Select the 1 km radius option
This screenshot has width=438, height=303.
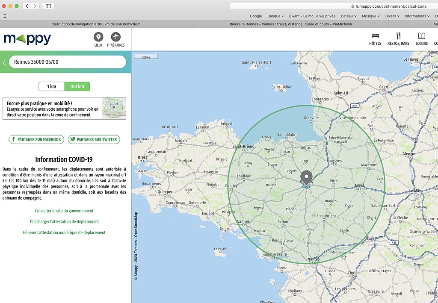tap(52, 86)
